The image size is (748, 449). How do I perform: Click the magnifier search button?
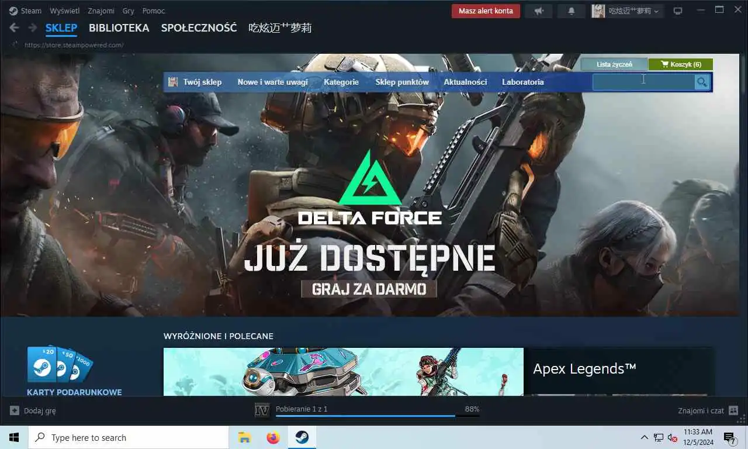(x=702, y=82)
